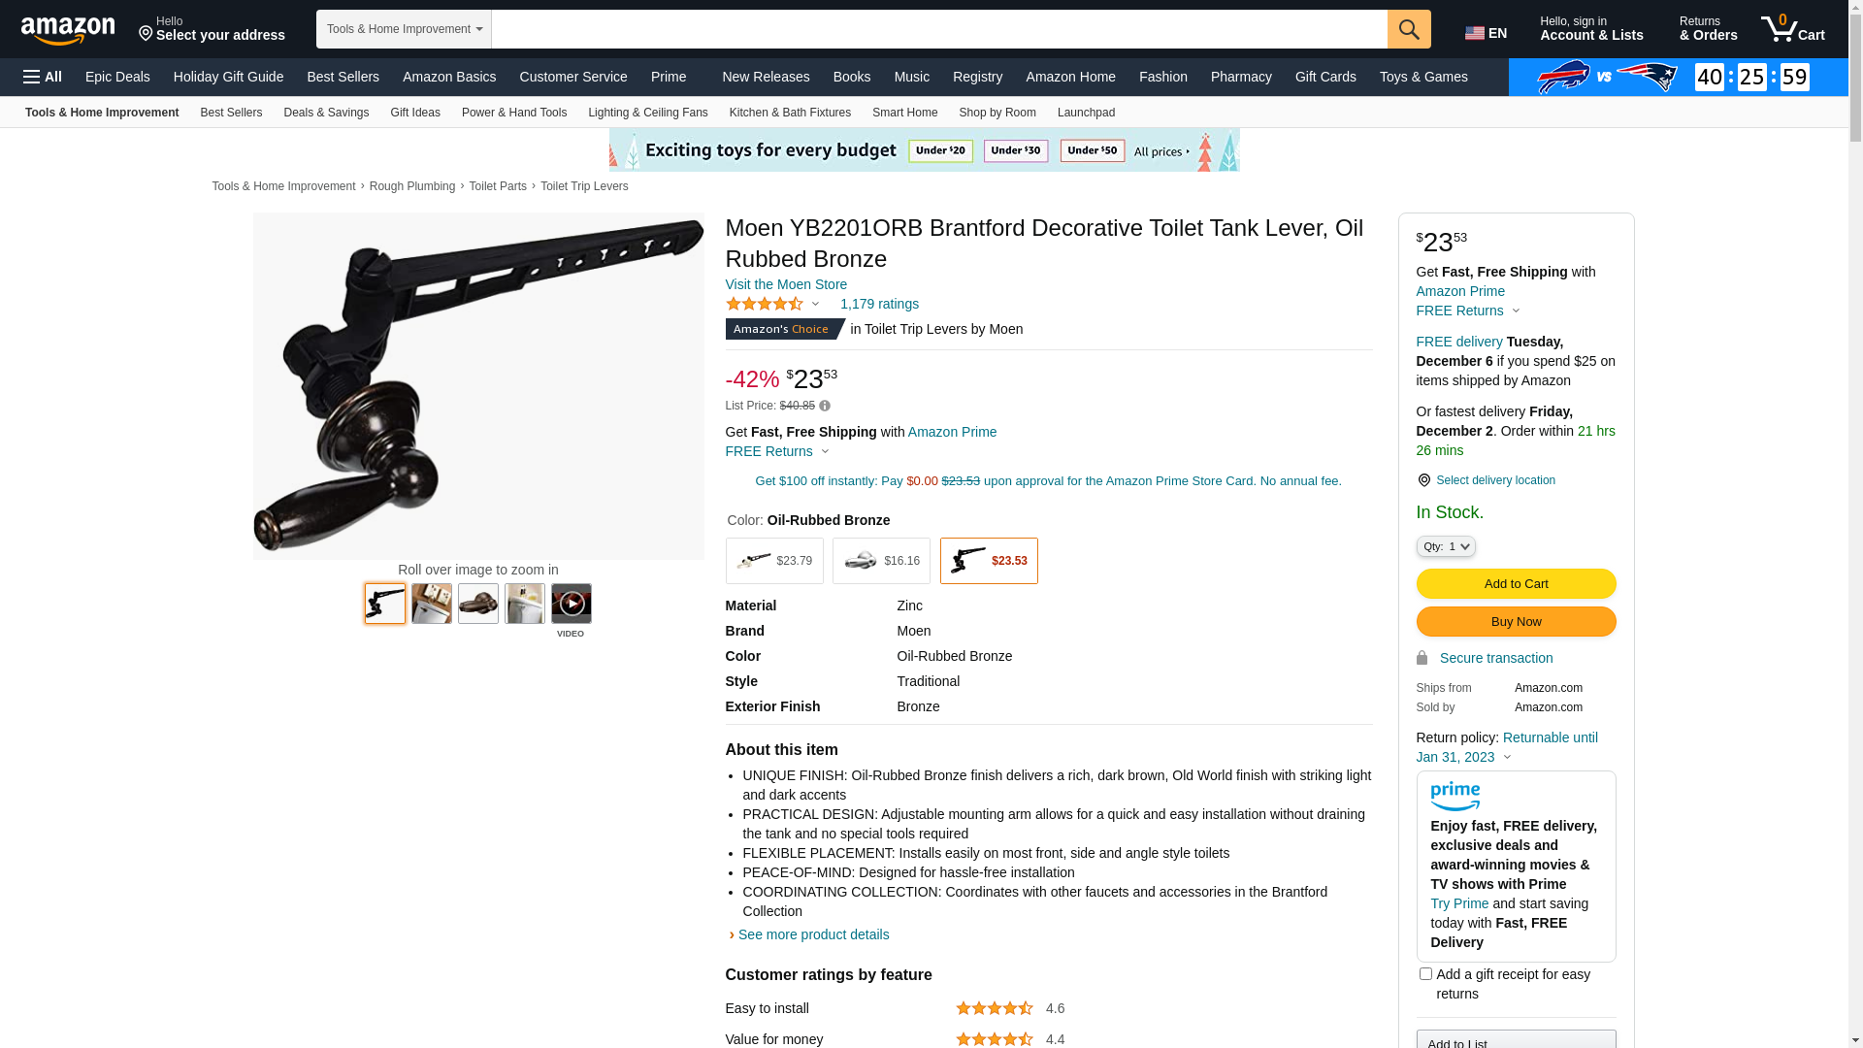The image size is (1863, 1048).
Task: Visit the Moen Store link
Action: (x=786, y=284)
